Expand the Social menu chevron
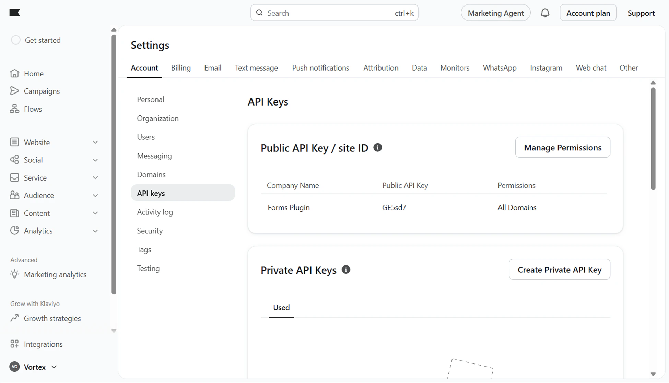Screen dimensions: 669x383 coord(95,160)
